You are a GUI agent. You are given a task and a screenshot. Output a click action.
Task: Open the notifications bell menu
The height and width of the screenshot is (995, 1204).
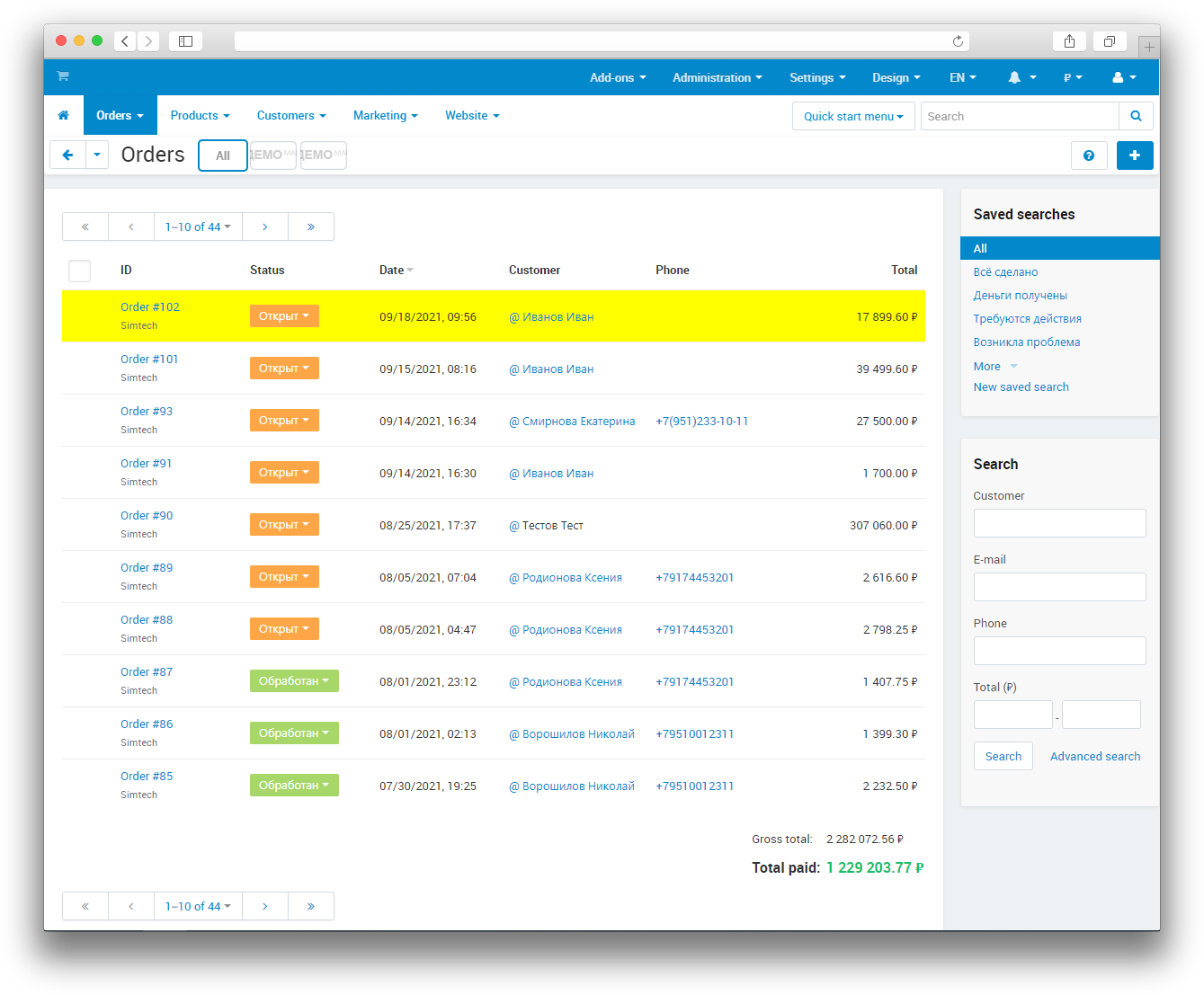click(x=1021, y=78)
